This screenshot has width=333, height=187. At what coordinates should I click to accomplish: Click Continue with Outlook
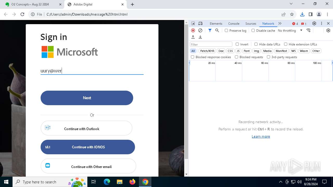click(x=86, y=128)
